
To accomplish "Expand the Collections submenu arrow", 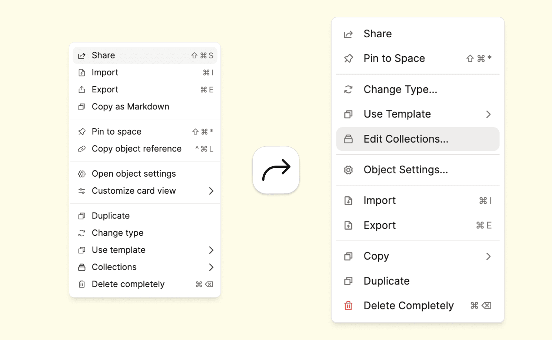I will [x=211, y=267].
